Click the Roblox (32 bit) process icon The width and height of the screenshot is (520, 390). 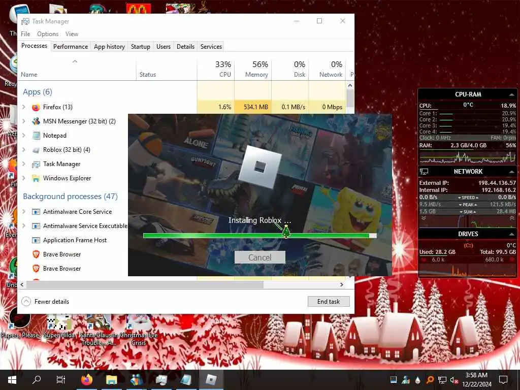[36, 150]
